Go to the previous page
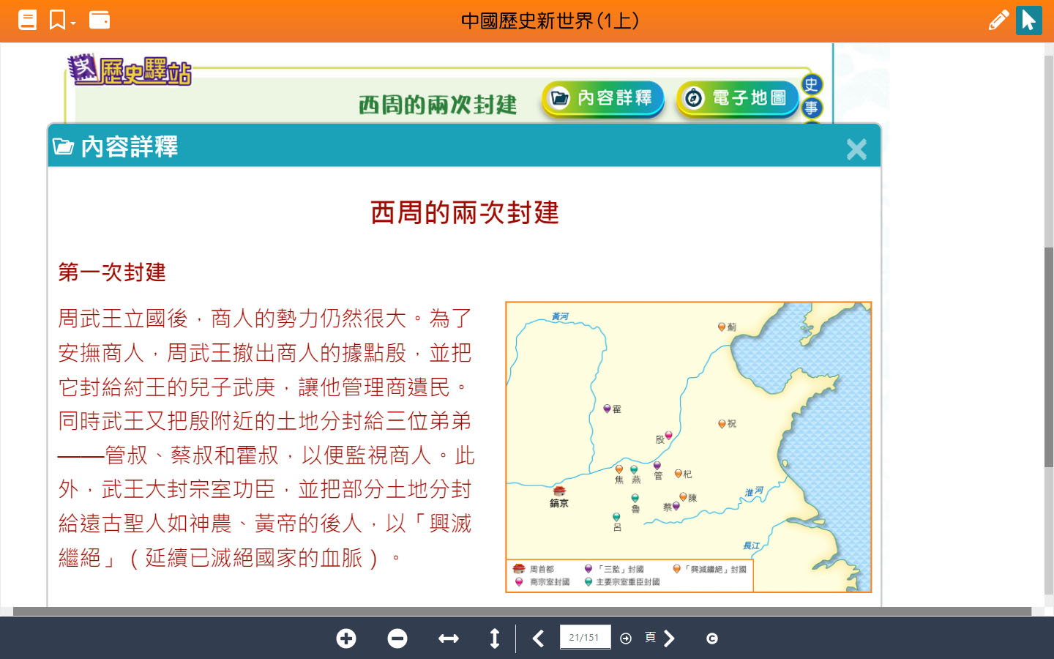 pyautogui.click(x=538, y=638)
